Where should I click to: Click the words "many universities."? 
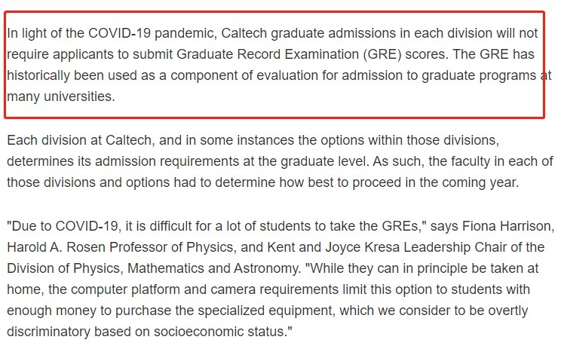tap(61, 96)
